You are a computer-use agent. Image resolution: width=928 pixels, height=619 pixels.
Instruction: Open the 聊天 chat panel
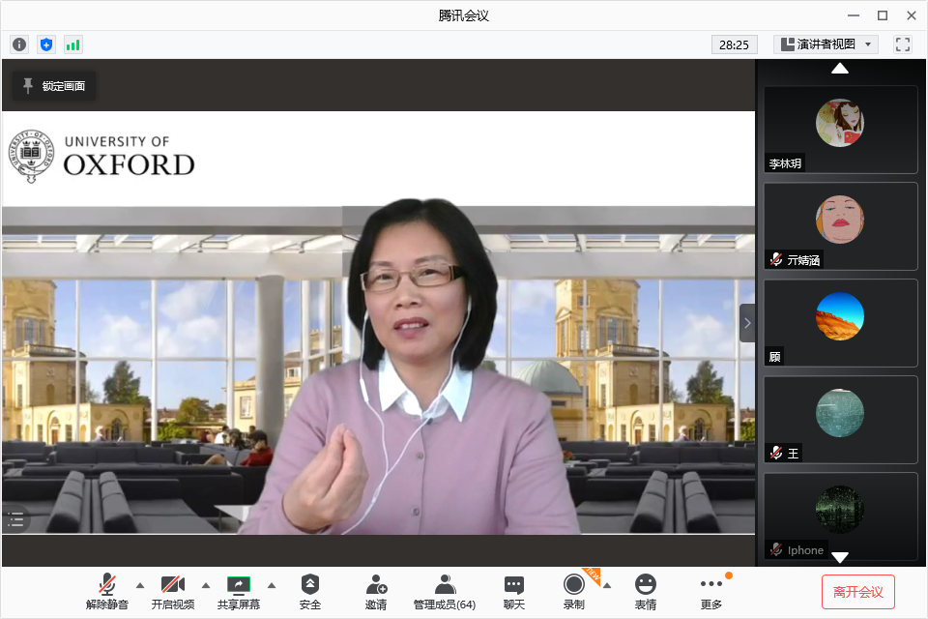[514, 591]
